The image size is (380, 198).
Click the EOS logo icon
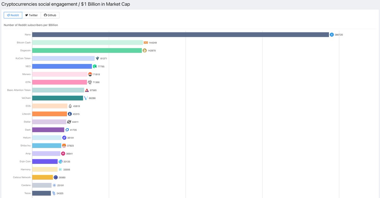[70, 106]
